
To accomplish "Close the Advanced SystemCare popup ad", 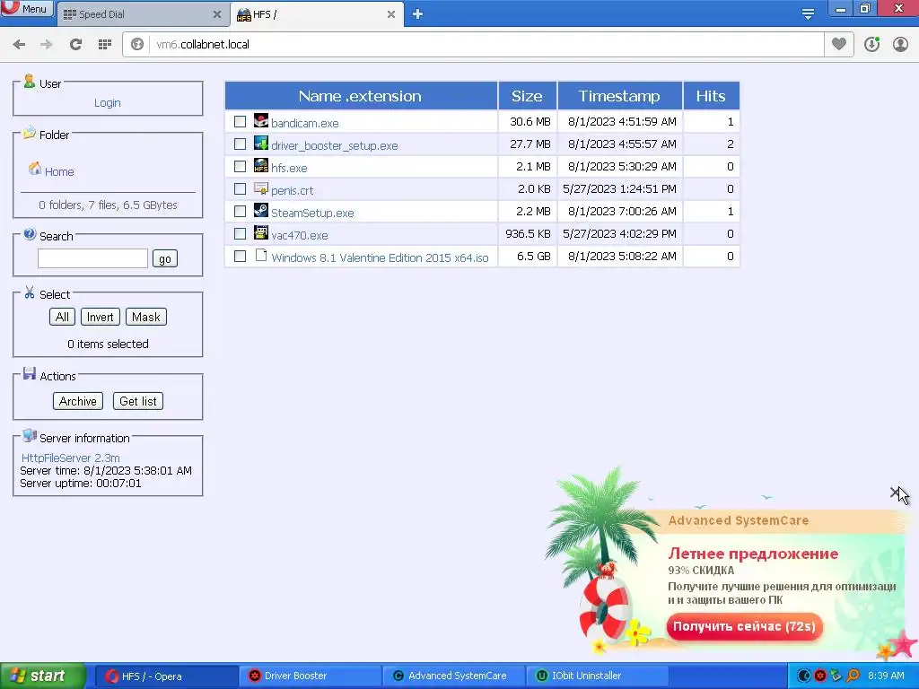I will click(x=895, y=493).
